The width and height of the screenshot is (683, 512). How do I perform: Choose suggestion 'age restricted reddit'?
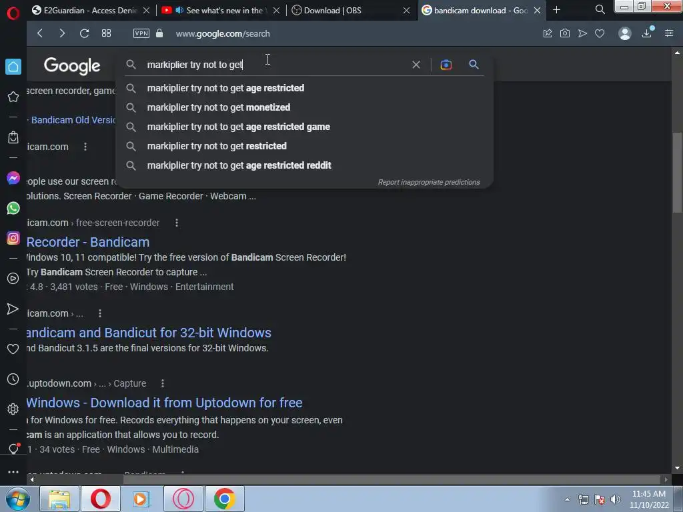pyautogui.click(x=239, y=165)
